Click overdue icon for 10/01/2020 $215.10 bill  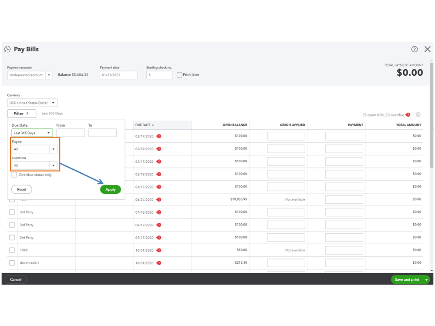158,263
